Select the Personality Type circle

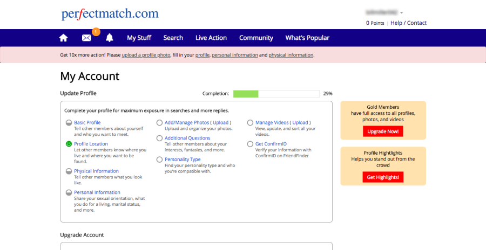point(159,159)
